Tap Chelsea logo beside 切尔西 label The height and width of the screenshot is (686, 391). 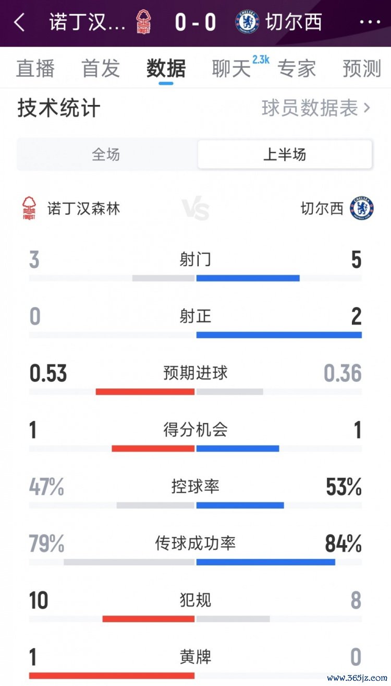click(362, 208)
